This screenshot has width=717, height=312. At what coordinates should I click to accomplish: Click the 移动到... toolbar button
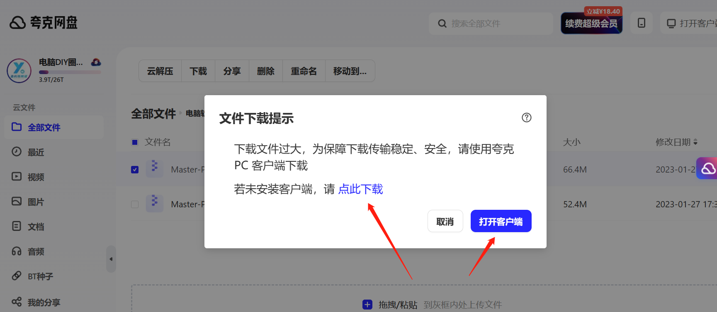pyautogui.click(x=350, y=71)
